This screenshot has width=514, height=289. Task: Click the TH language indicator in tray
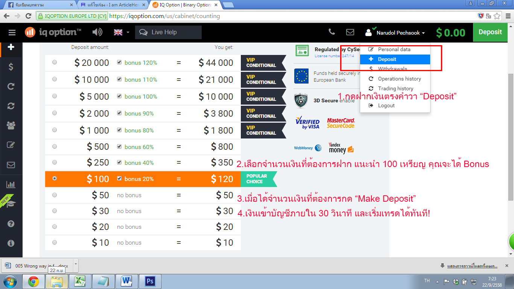(427, 281)
